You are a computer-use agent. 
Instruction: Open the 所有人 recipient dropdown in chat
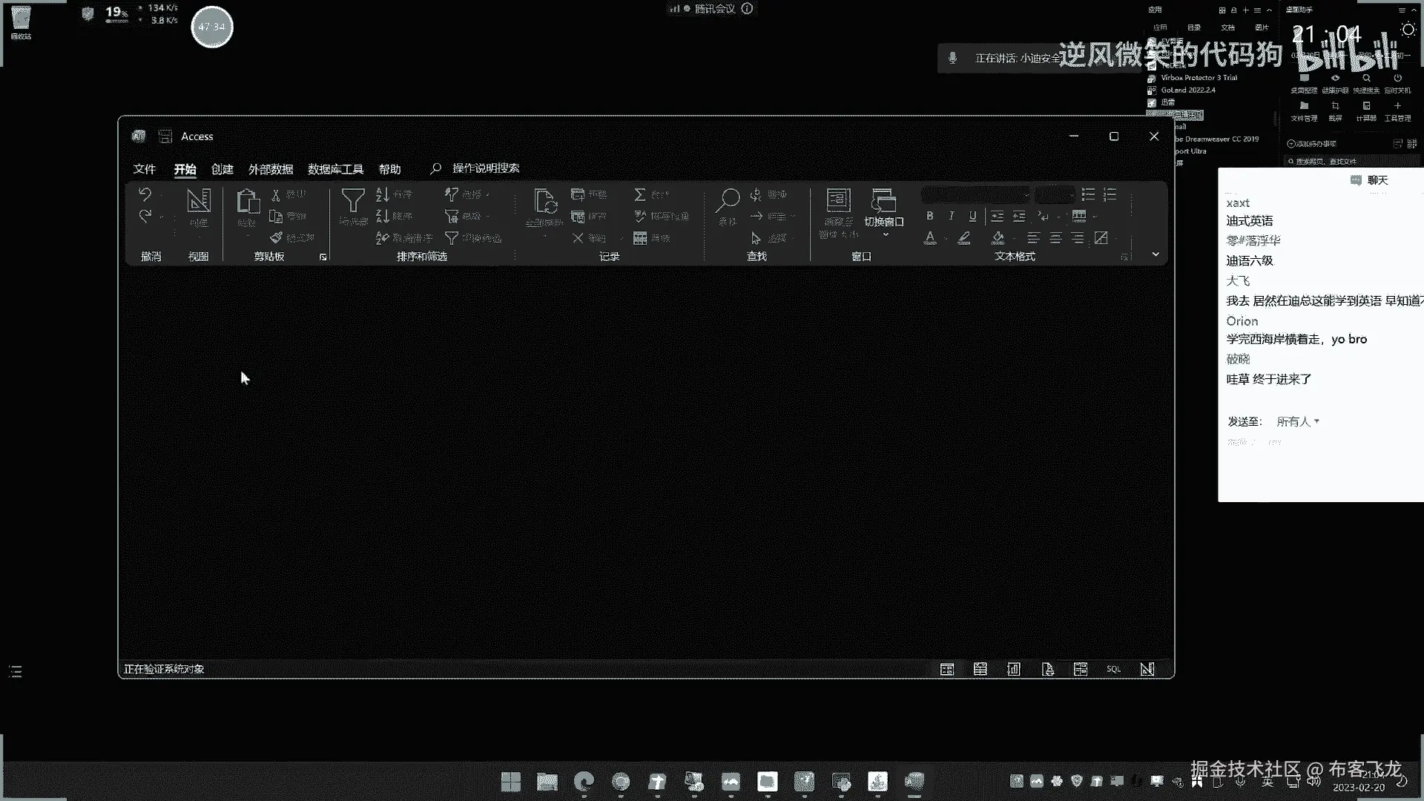click(1298, 421)
